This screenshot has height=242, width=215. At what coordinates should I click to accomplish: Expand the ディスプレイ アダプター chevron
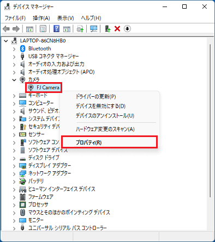tap(14, 166)
